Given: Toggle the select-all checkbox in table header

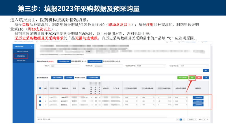Looking at the screenshot, I should 40,87.
